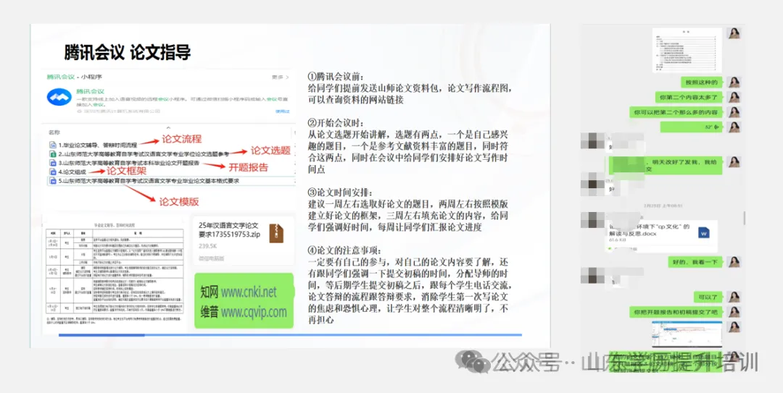Click avatar beside 可以了 message
Viewport: 783px width, 393px height.
pyautogui.click(x=734, y=297)
